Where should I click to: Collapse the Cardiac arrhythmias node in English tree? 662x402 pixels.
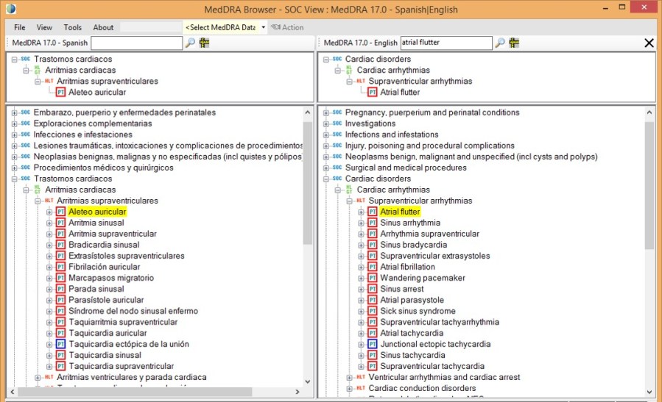[x=337, y=190]
